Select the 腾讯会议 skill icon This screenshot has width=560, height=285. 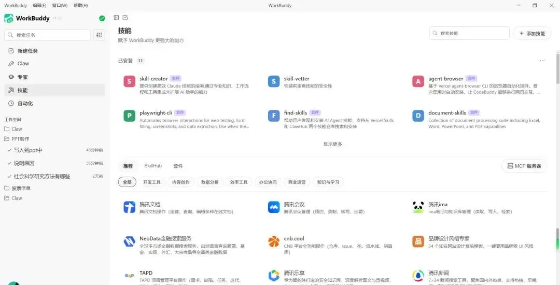[274, 207]
